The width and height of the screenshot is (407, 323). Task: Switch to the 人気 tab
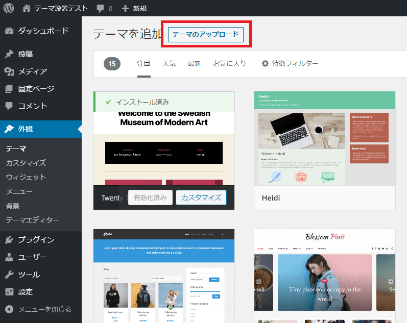169,64
